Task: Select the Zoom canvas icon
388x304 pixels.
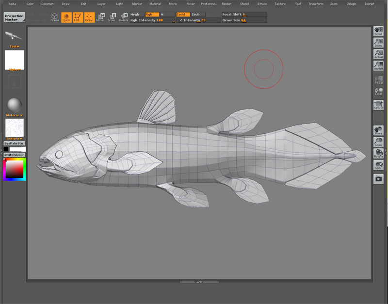Action: coord(378,43)
